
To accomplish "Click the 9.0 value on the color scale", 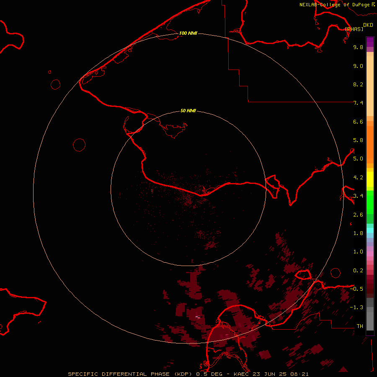I will (x=358, y=66).
